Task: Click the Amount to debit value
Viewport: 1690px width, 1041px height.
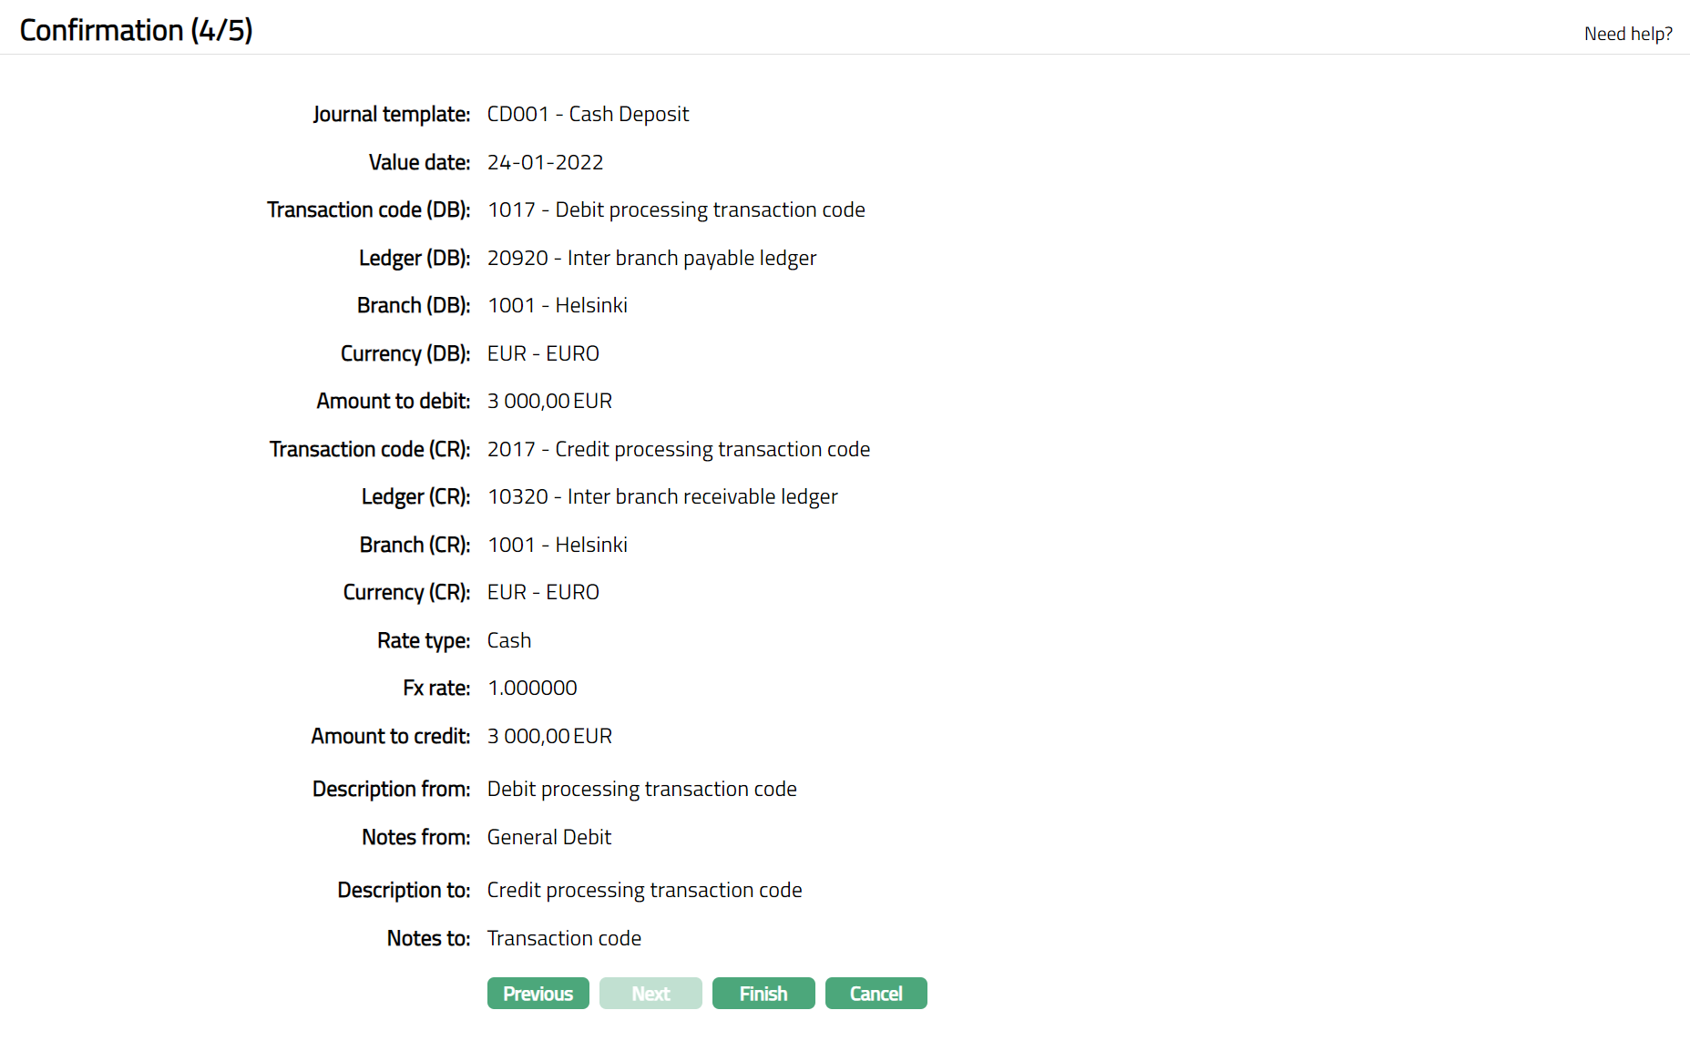Action: point(549,401)
